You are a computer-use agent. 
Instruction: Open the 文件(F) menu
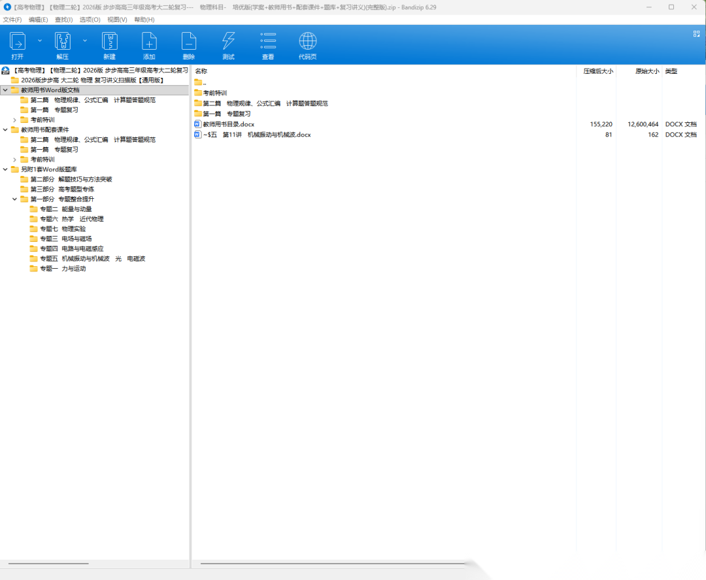pyautogui.click(x=12, y=20)
